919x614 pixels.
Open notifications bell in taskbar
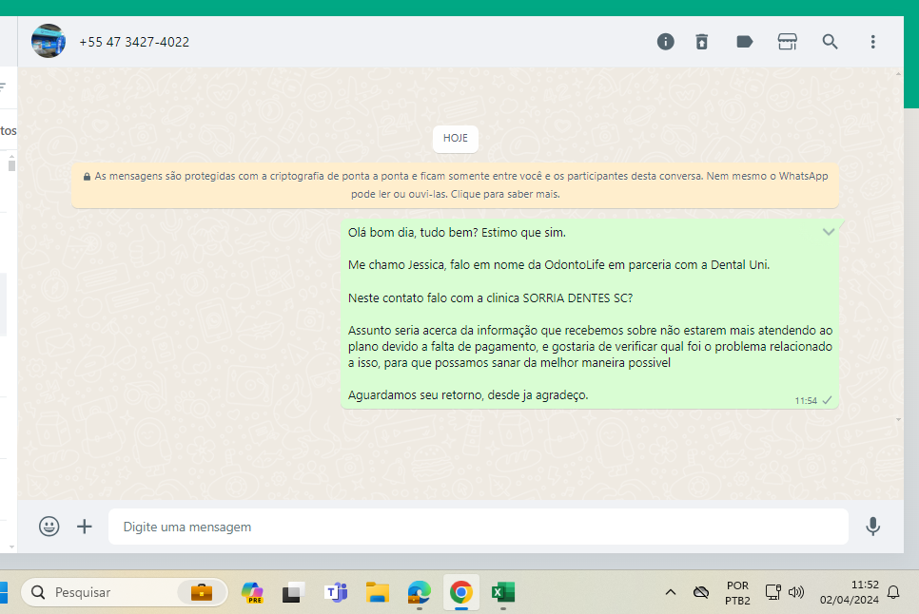(x=893, y=592)
